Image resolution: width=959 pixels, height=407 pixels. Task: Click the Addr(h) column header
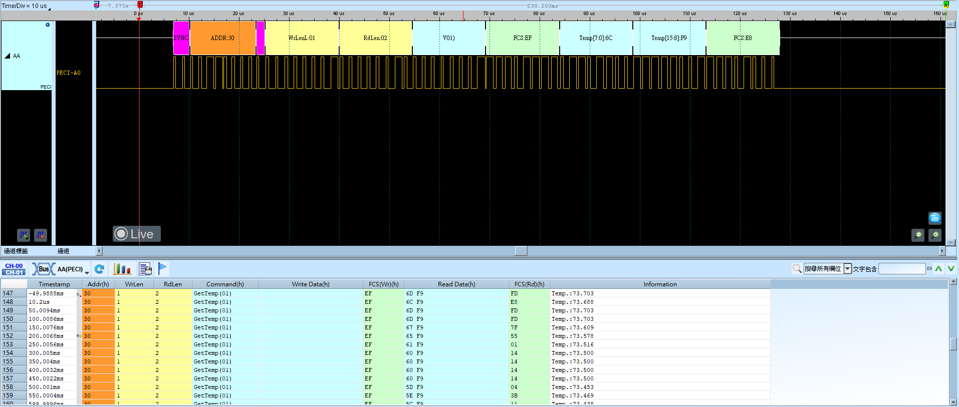pyautogui.click(x=98, y=284)
